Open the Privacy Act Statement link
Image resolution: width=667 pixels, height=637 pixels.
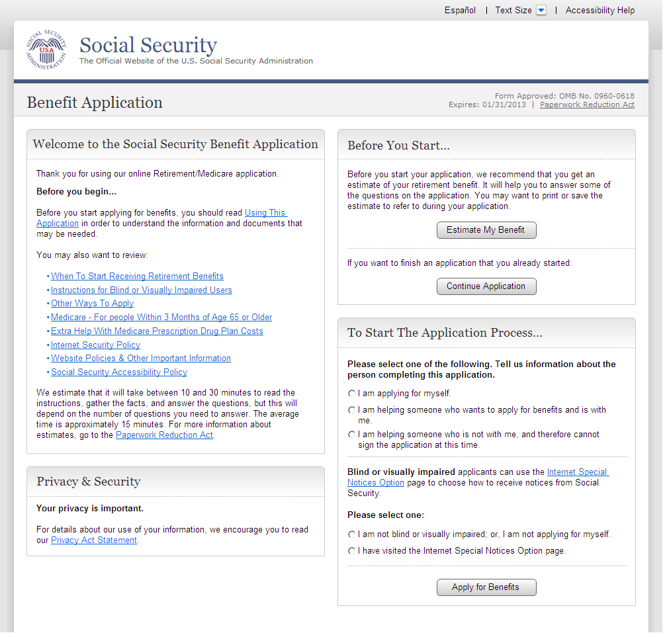[x=94, y=540]
